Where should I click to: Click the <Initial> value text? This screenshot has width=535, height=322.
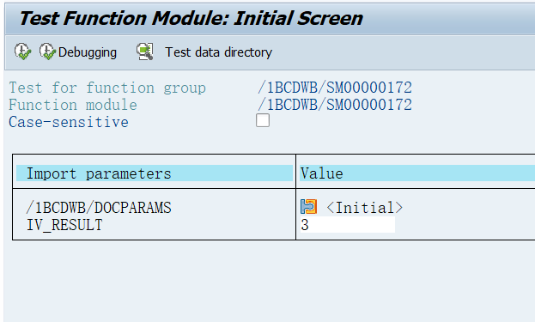[x=364, y=208]
